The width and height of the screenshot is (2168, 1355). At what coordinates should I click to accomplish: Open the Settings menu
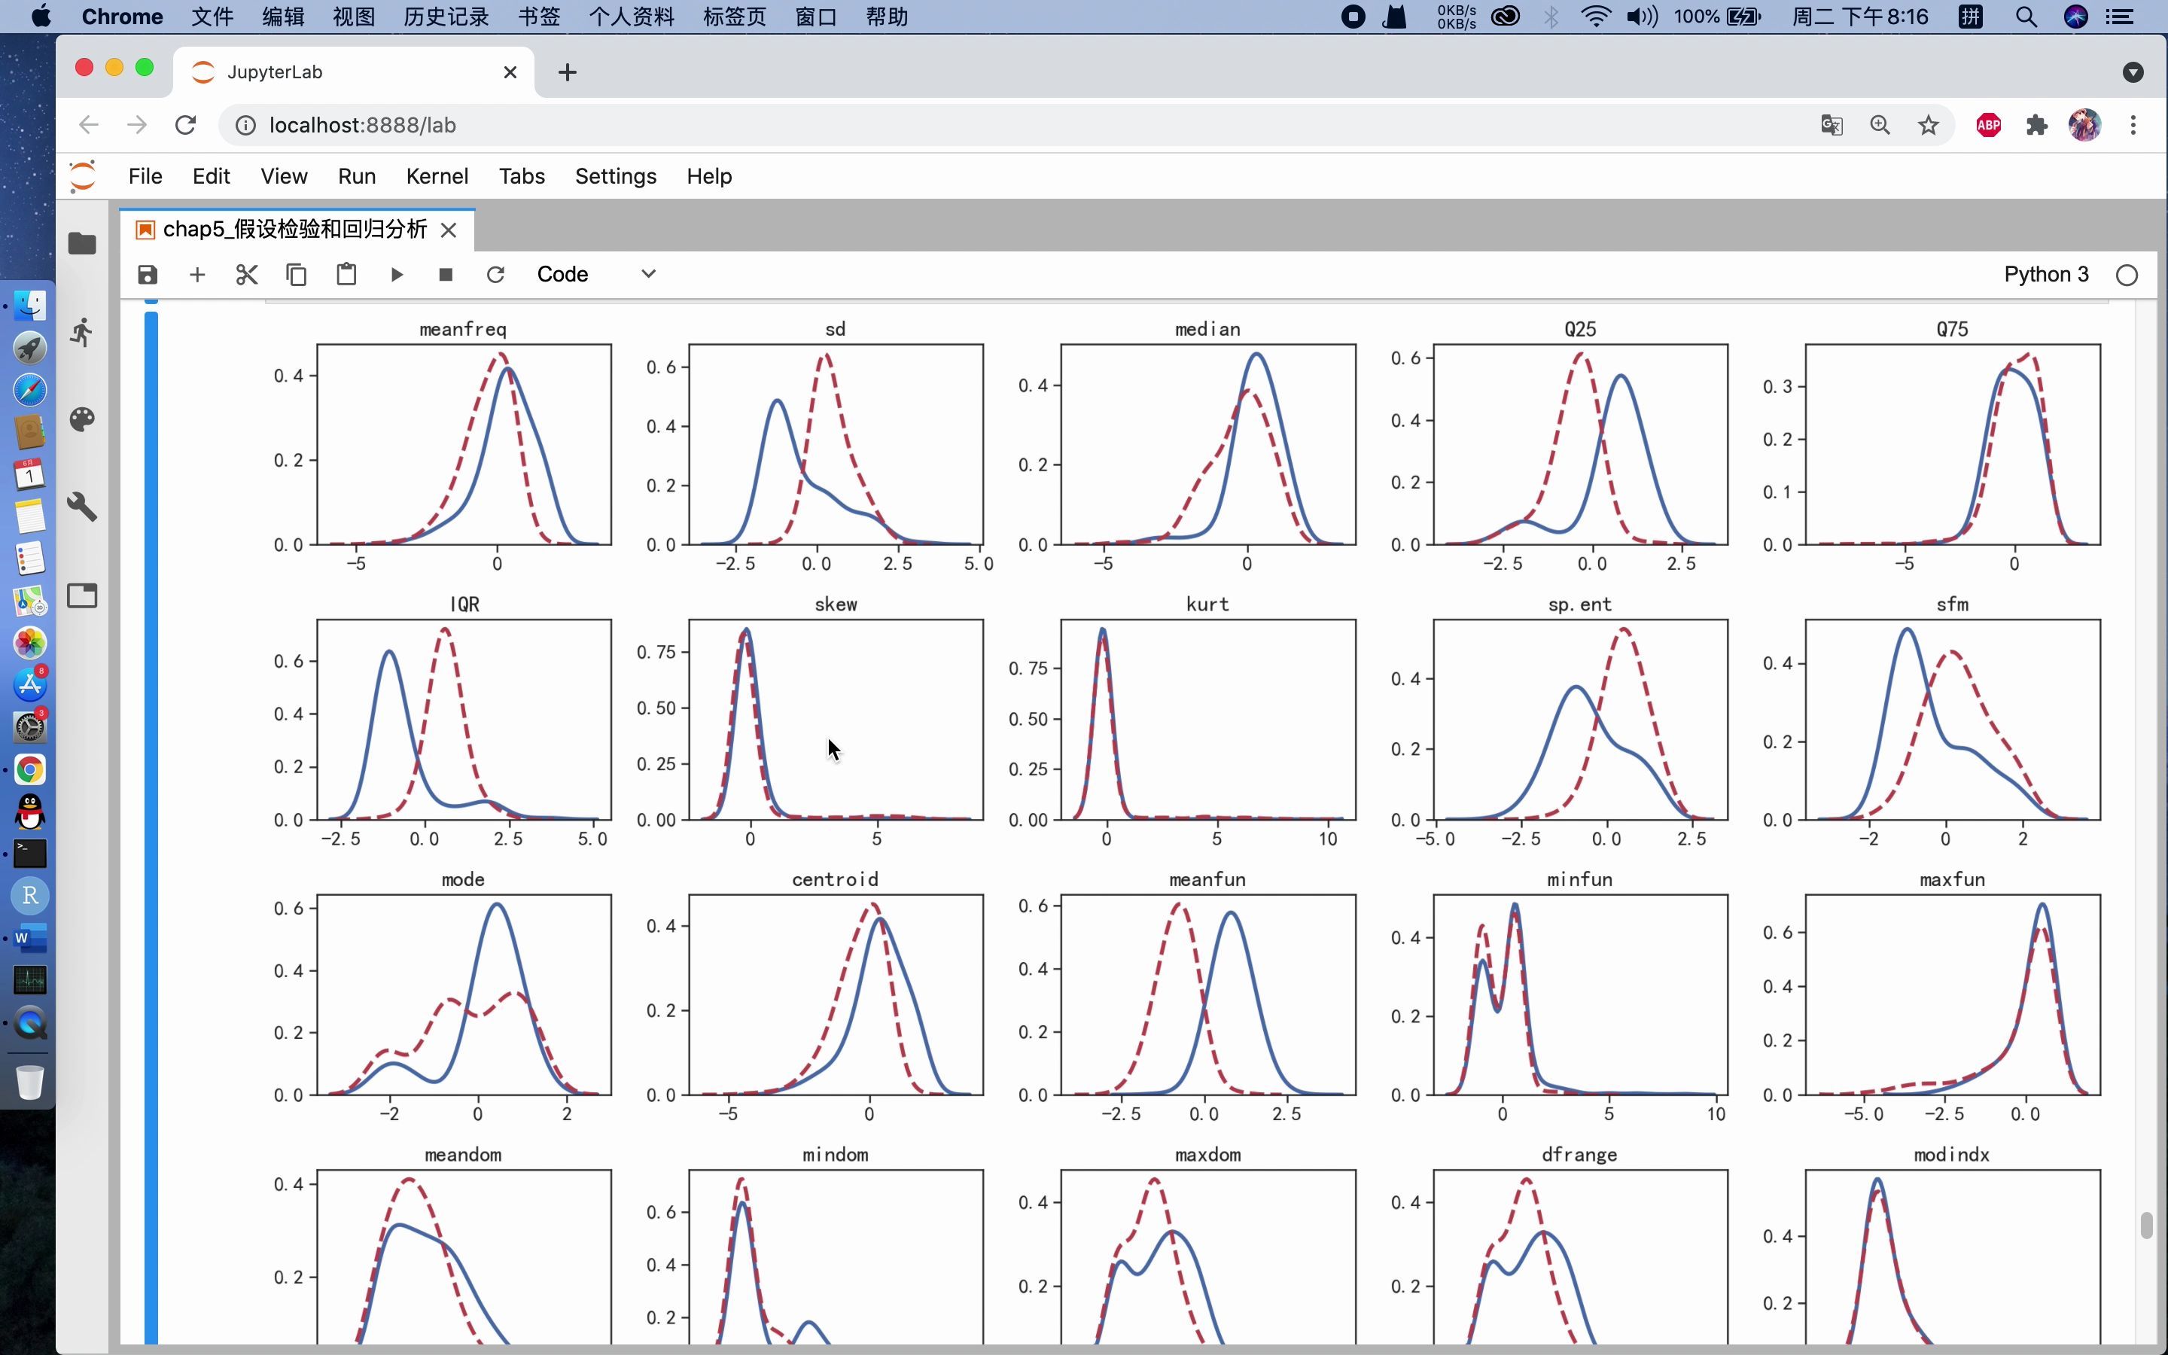(616, 177)
